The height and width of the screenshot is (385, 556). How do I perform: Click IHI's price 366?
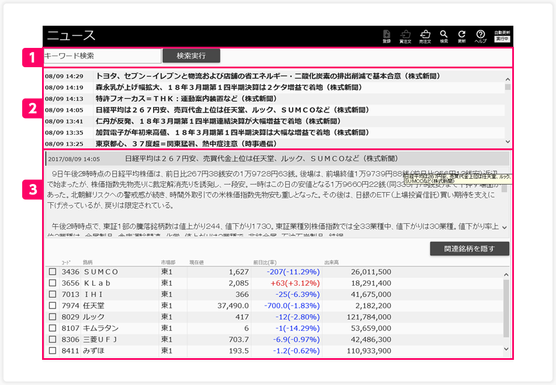coord(242,294)
